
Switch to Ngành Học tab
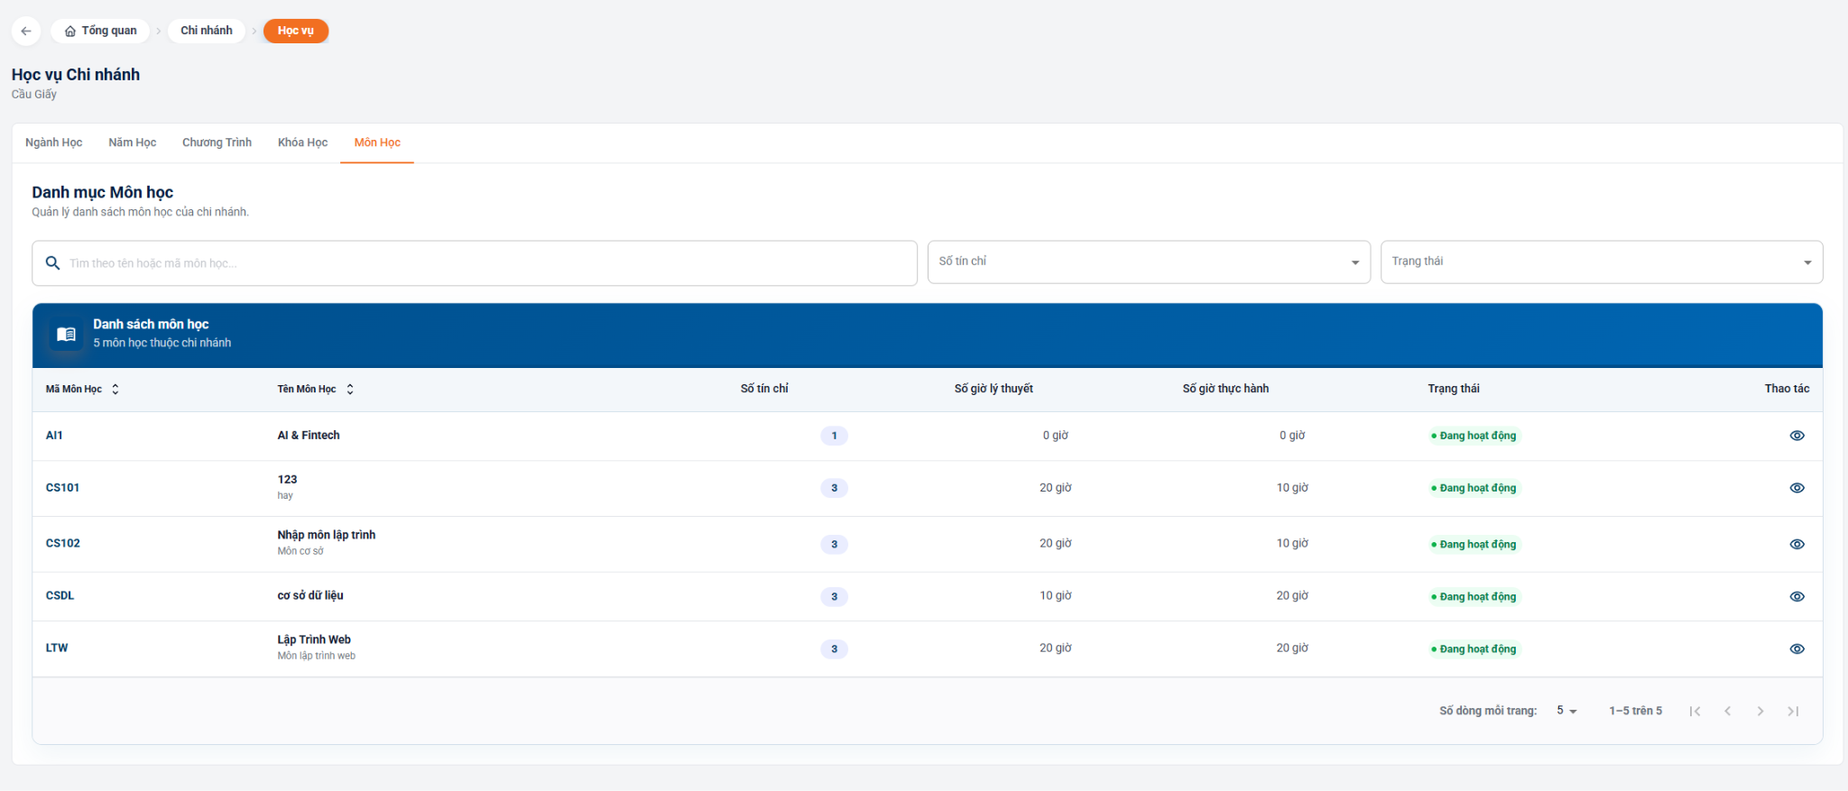coord(54,143)
